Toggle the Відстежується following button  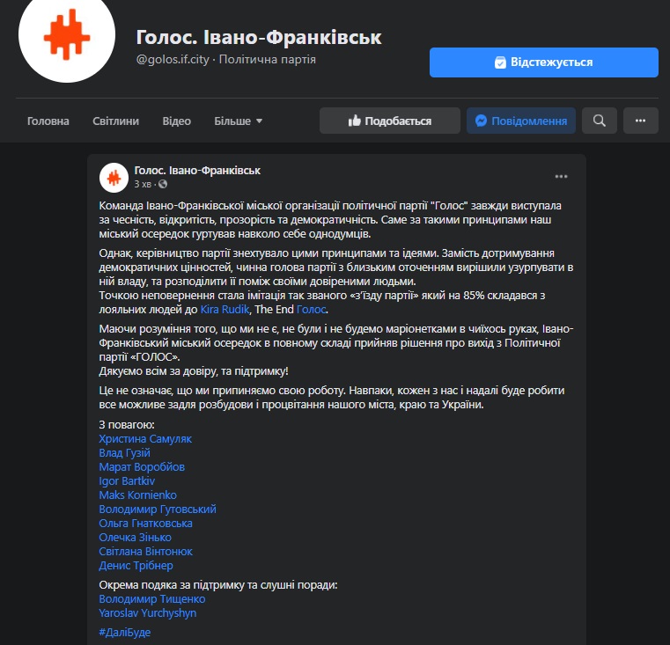point(543,62)
